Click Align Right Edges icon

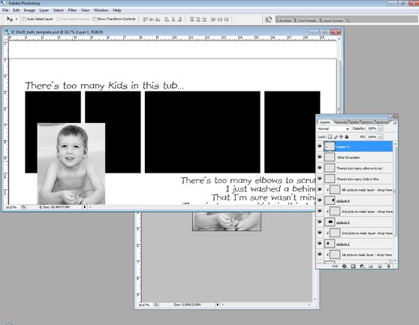[x=179, y=20]
